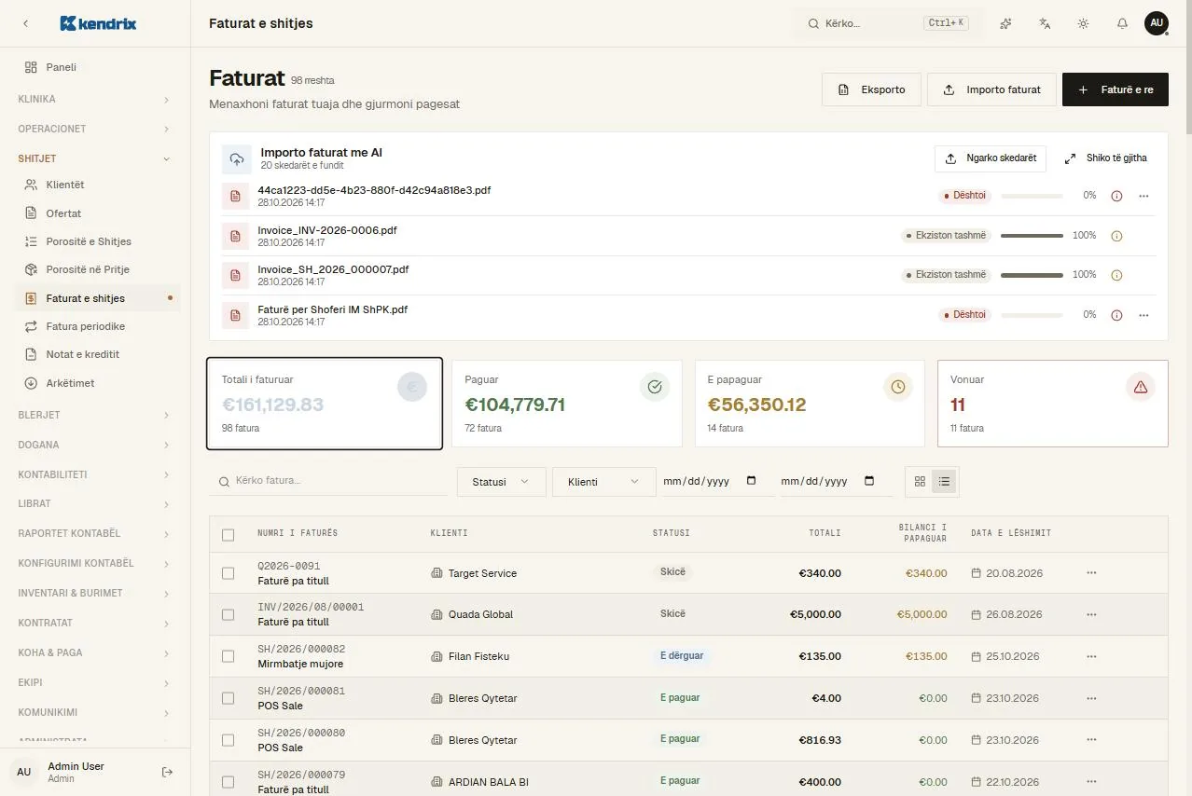
Task: Show info for Invoice_SH_2026_000007.pdf
Action: point(1116,275)
